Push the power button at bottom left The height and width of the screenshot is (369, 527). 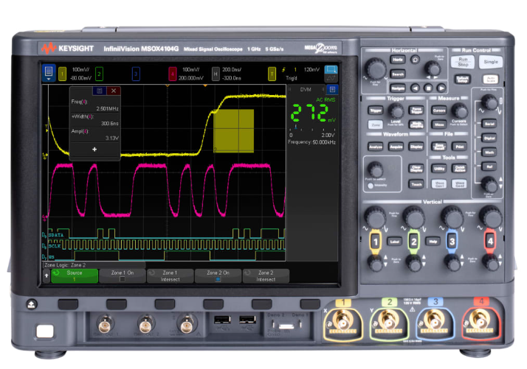click(45, 331)
